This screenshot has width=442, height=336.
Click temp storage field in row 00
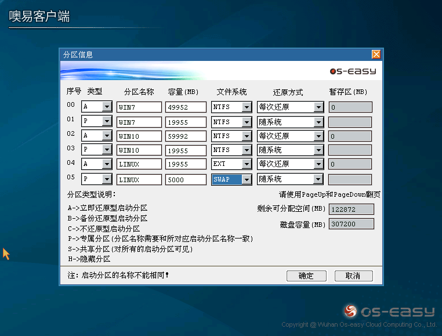point(350,107)
